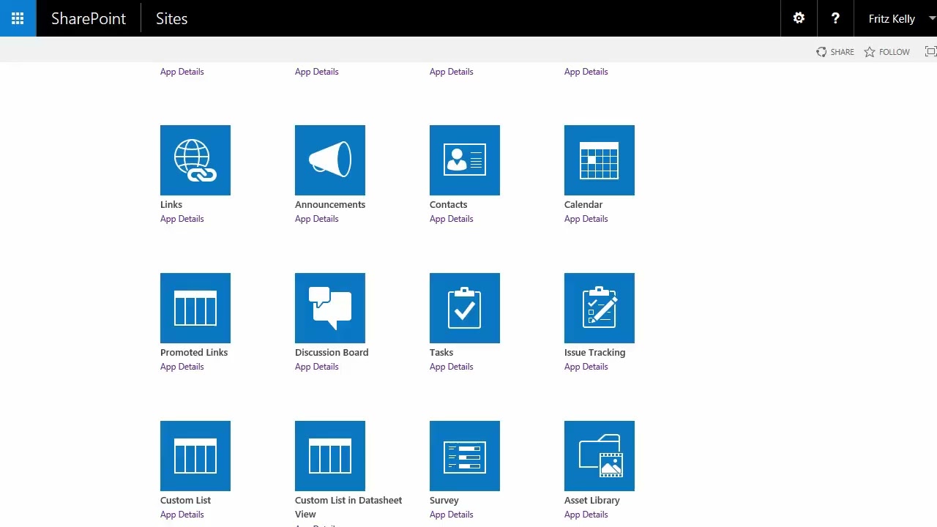937x527 pixels.
Task: Open the Sites link in header
Action: [x=172, y=18]
